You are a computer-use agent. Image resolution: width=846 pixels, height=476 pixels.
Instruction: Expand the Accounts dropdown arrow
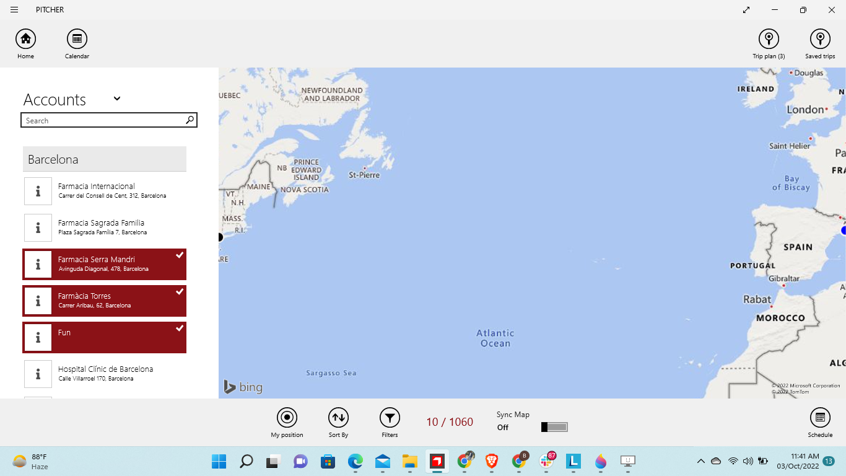[117, 99]
